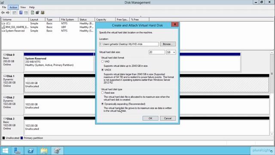Screen dimensions: 275x155
Task: Open File Explorer from the taskbar
Action: [x=44, y=151]
